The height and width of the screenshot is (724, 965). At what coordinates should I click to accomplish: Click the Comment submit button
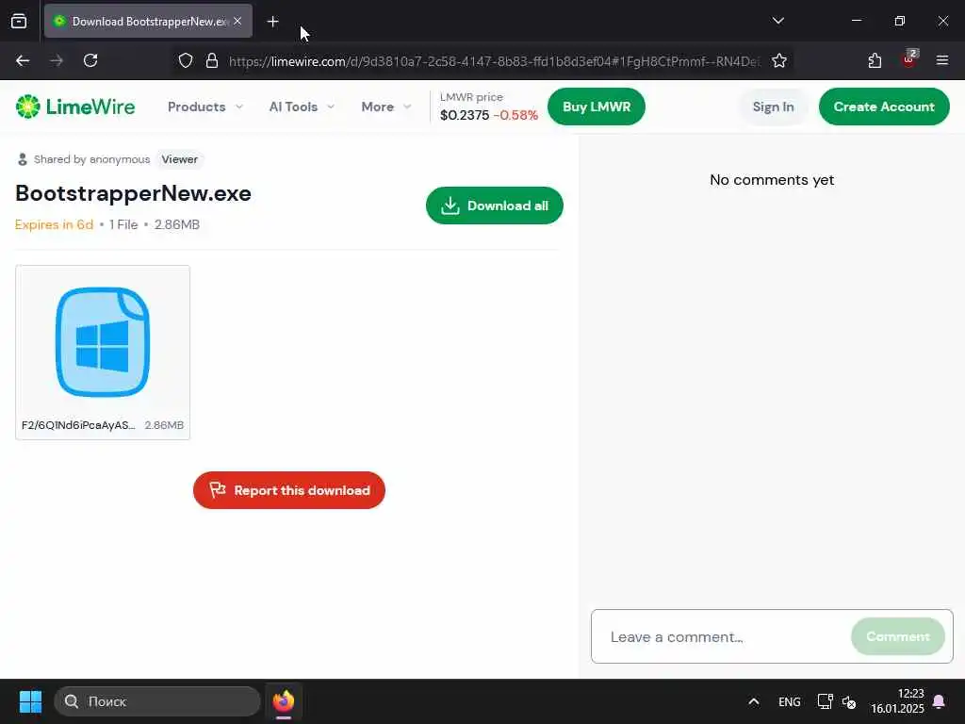coord(898,636)
